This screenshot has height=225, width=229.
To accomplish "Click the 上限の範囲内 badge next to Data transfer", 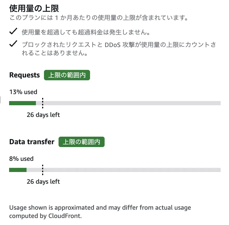I will pyautogui.click(x=81, y=142).
